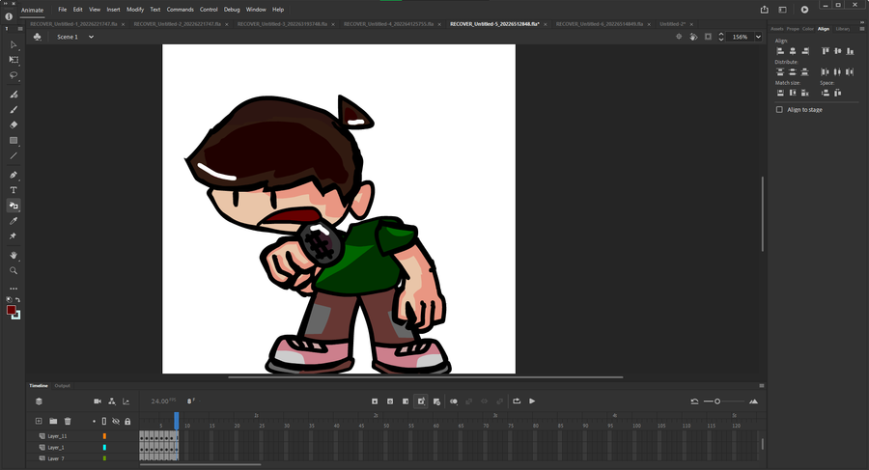Open the Modify menu
The height and width of the screenshot is (470, 869).
pos(134,10)
